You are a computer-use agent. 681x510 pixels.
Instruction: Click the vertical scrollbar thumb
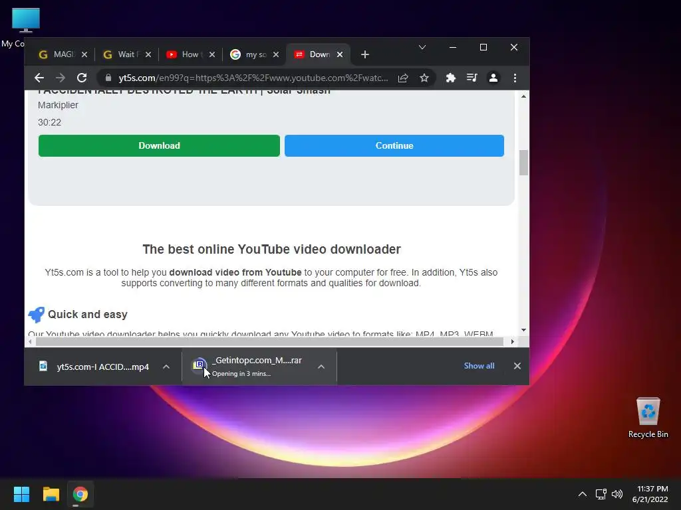[x=524, y=163]
